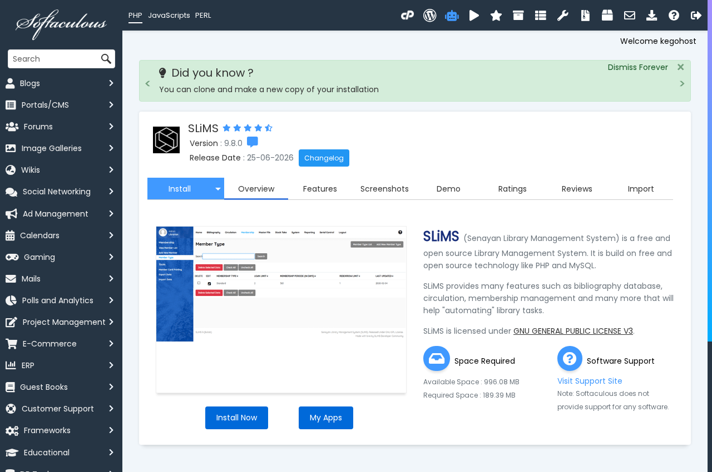This screenshot has height=472, width=712.
Task: Expand the Forums category chevron
Action: pos(111,127)
